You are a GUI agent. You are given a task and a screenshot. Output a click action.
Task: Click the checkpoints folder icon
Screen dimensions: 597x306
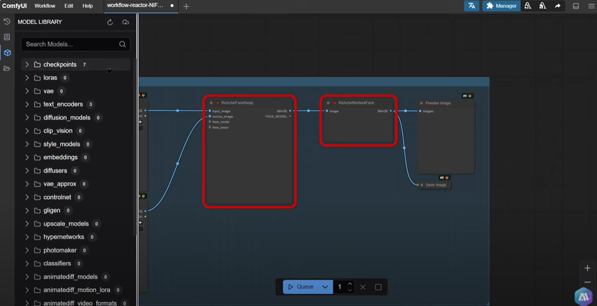click(x=37, y=64)
